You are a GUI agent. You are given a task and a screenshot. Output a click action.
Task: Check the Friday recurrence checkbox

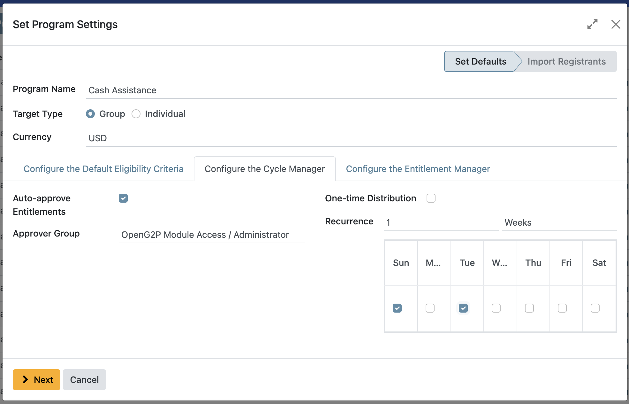(562, 308)
